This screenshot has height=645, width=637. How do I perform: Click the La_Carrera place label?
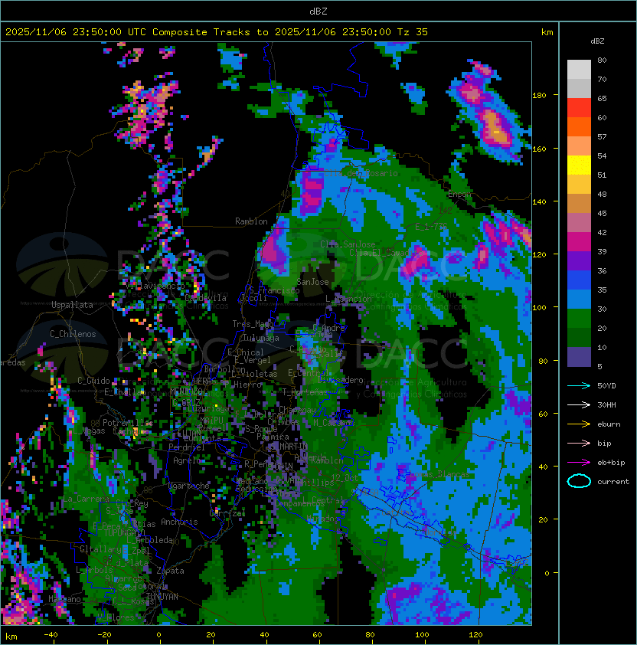[86, 499]
